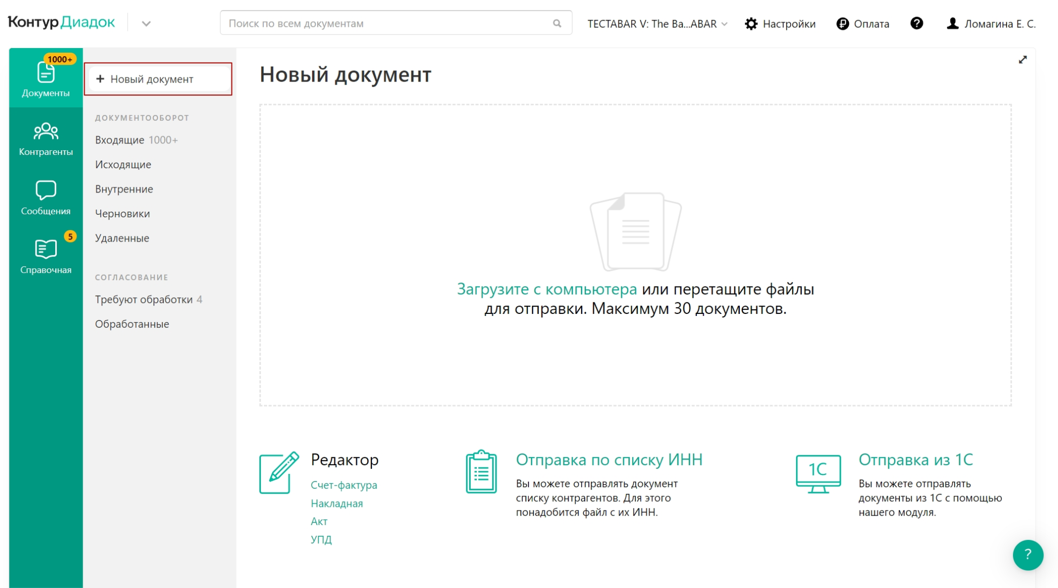Open floating help chat bubble

coord(1028,554)
